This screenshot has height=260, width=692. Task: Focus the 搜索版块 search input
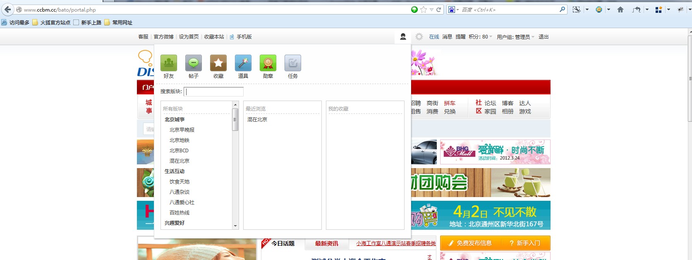coord(213,91)
